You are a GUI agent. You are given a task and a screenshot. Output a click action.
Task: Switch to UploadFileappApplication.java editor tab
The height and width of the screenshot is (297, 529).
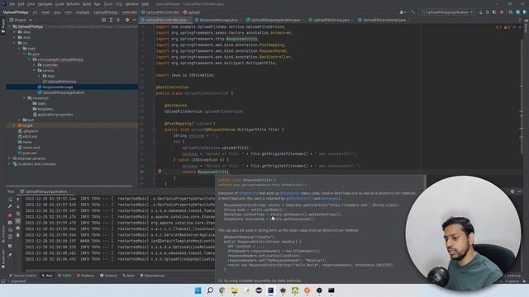(274, 20)
